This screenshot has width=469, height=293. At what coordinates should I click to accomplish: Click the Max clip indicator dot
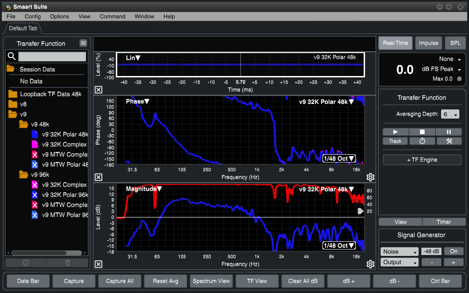459,79
